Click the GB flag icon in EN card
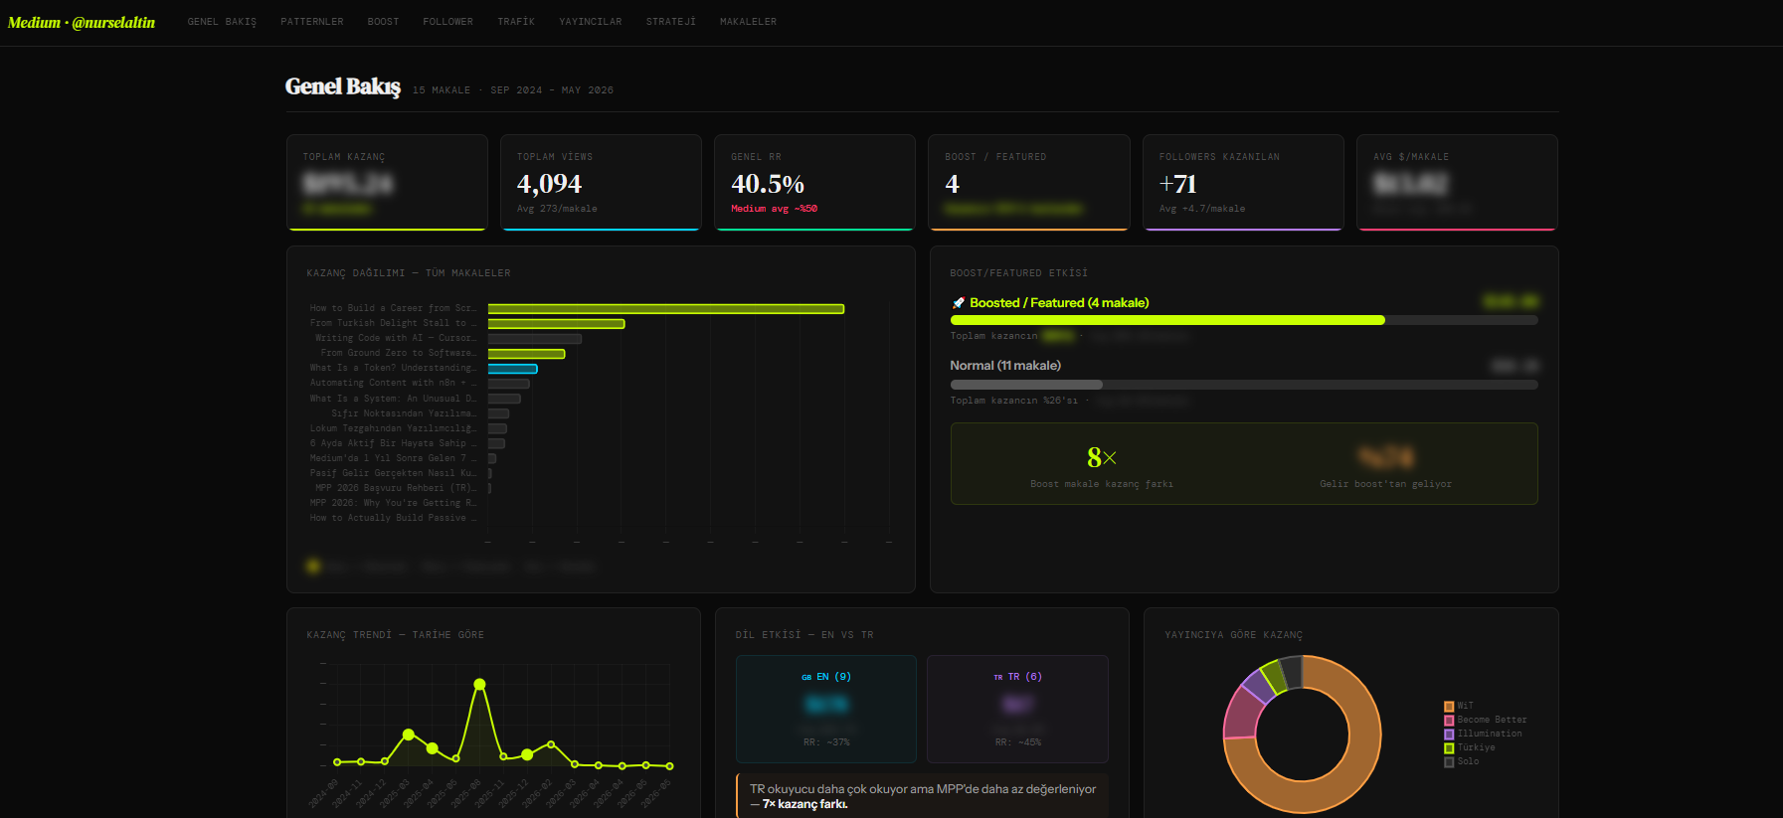 806,677
